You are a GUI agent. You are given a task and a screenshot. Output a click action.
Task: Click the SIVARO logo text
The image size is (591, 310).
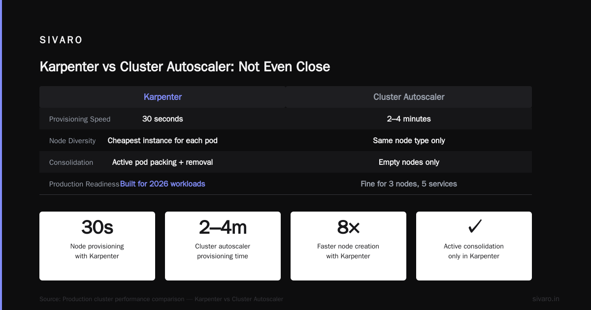[x=61, y=40]
